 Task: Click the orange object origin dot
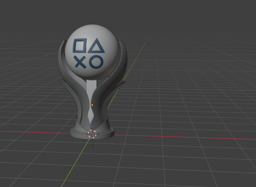point(92,105)
